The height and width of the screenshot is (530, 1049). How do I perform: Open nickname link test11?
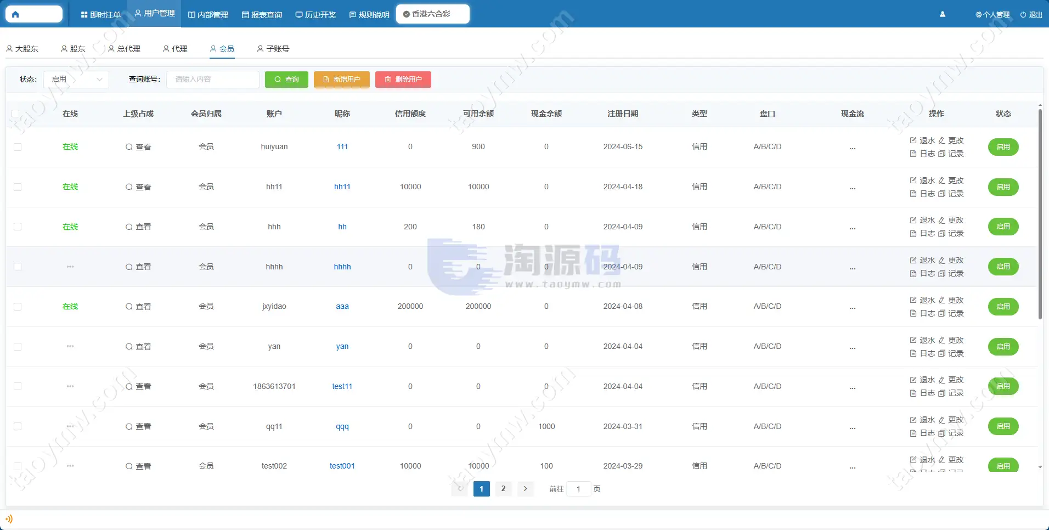(342, 386)
